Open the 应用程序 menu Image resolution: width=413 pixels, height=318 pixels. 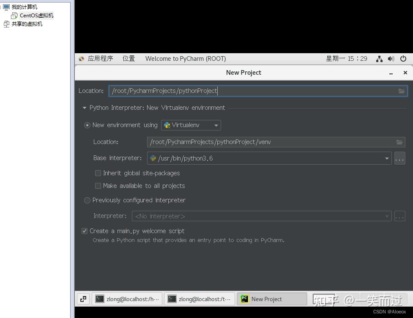(100, 59)
